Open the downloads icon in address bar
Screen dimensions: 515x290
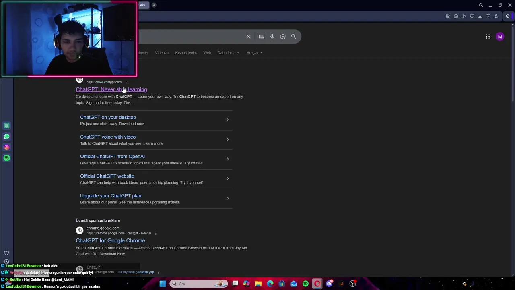480,16
